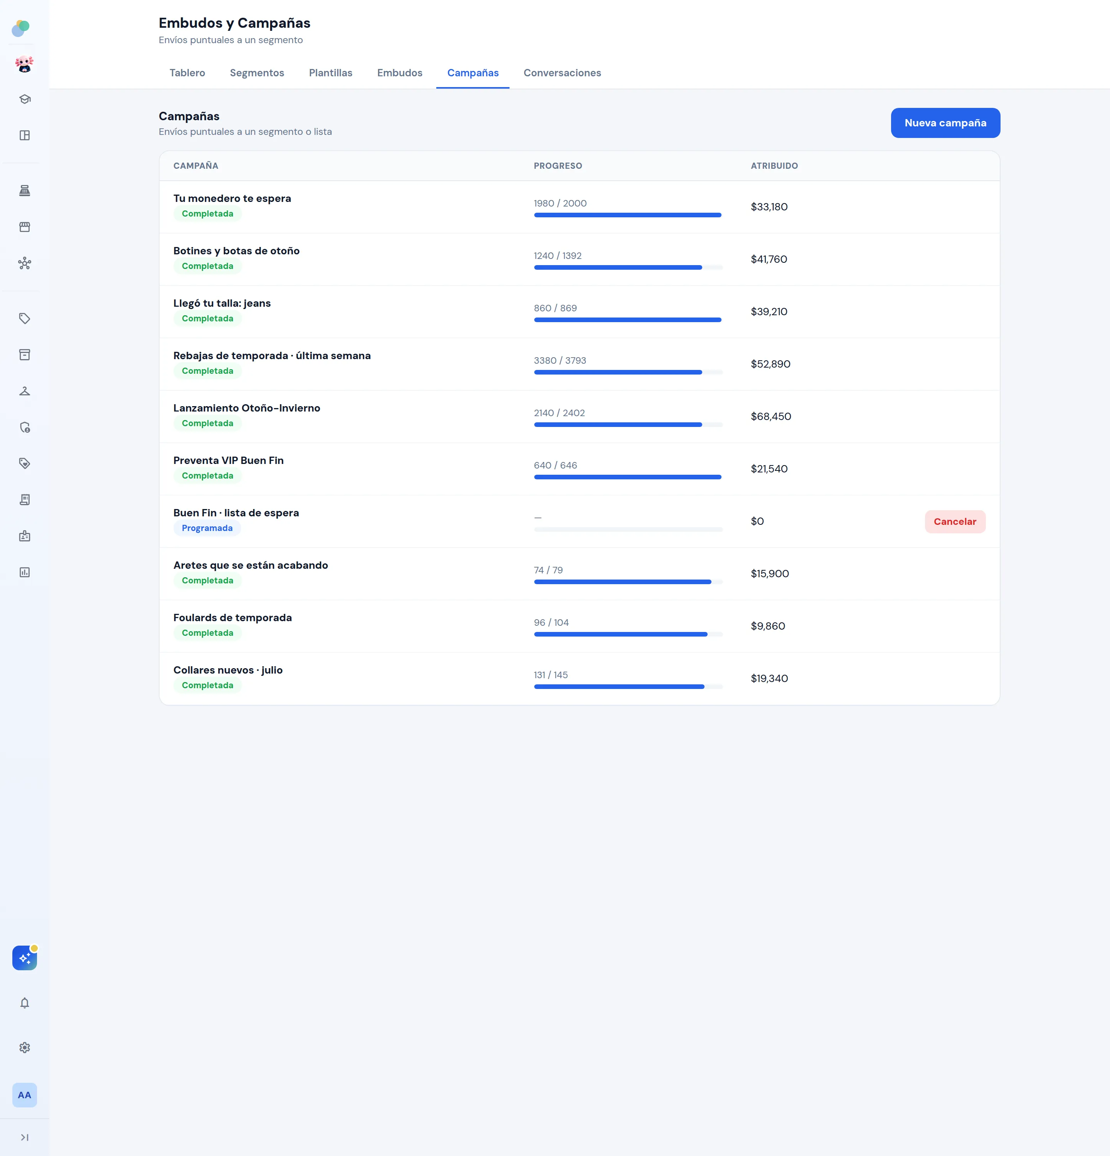Open the receipt scroll icon

(25, 500)
